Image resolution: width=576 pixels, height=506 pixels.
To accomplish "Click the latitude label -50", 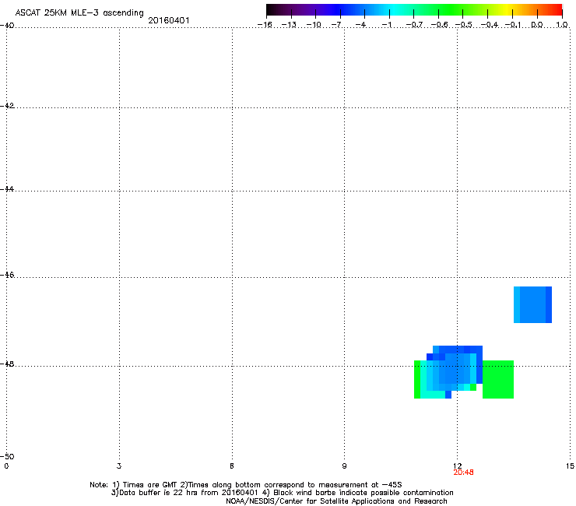I will (6, 456).
